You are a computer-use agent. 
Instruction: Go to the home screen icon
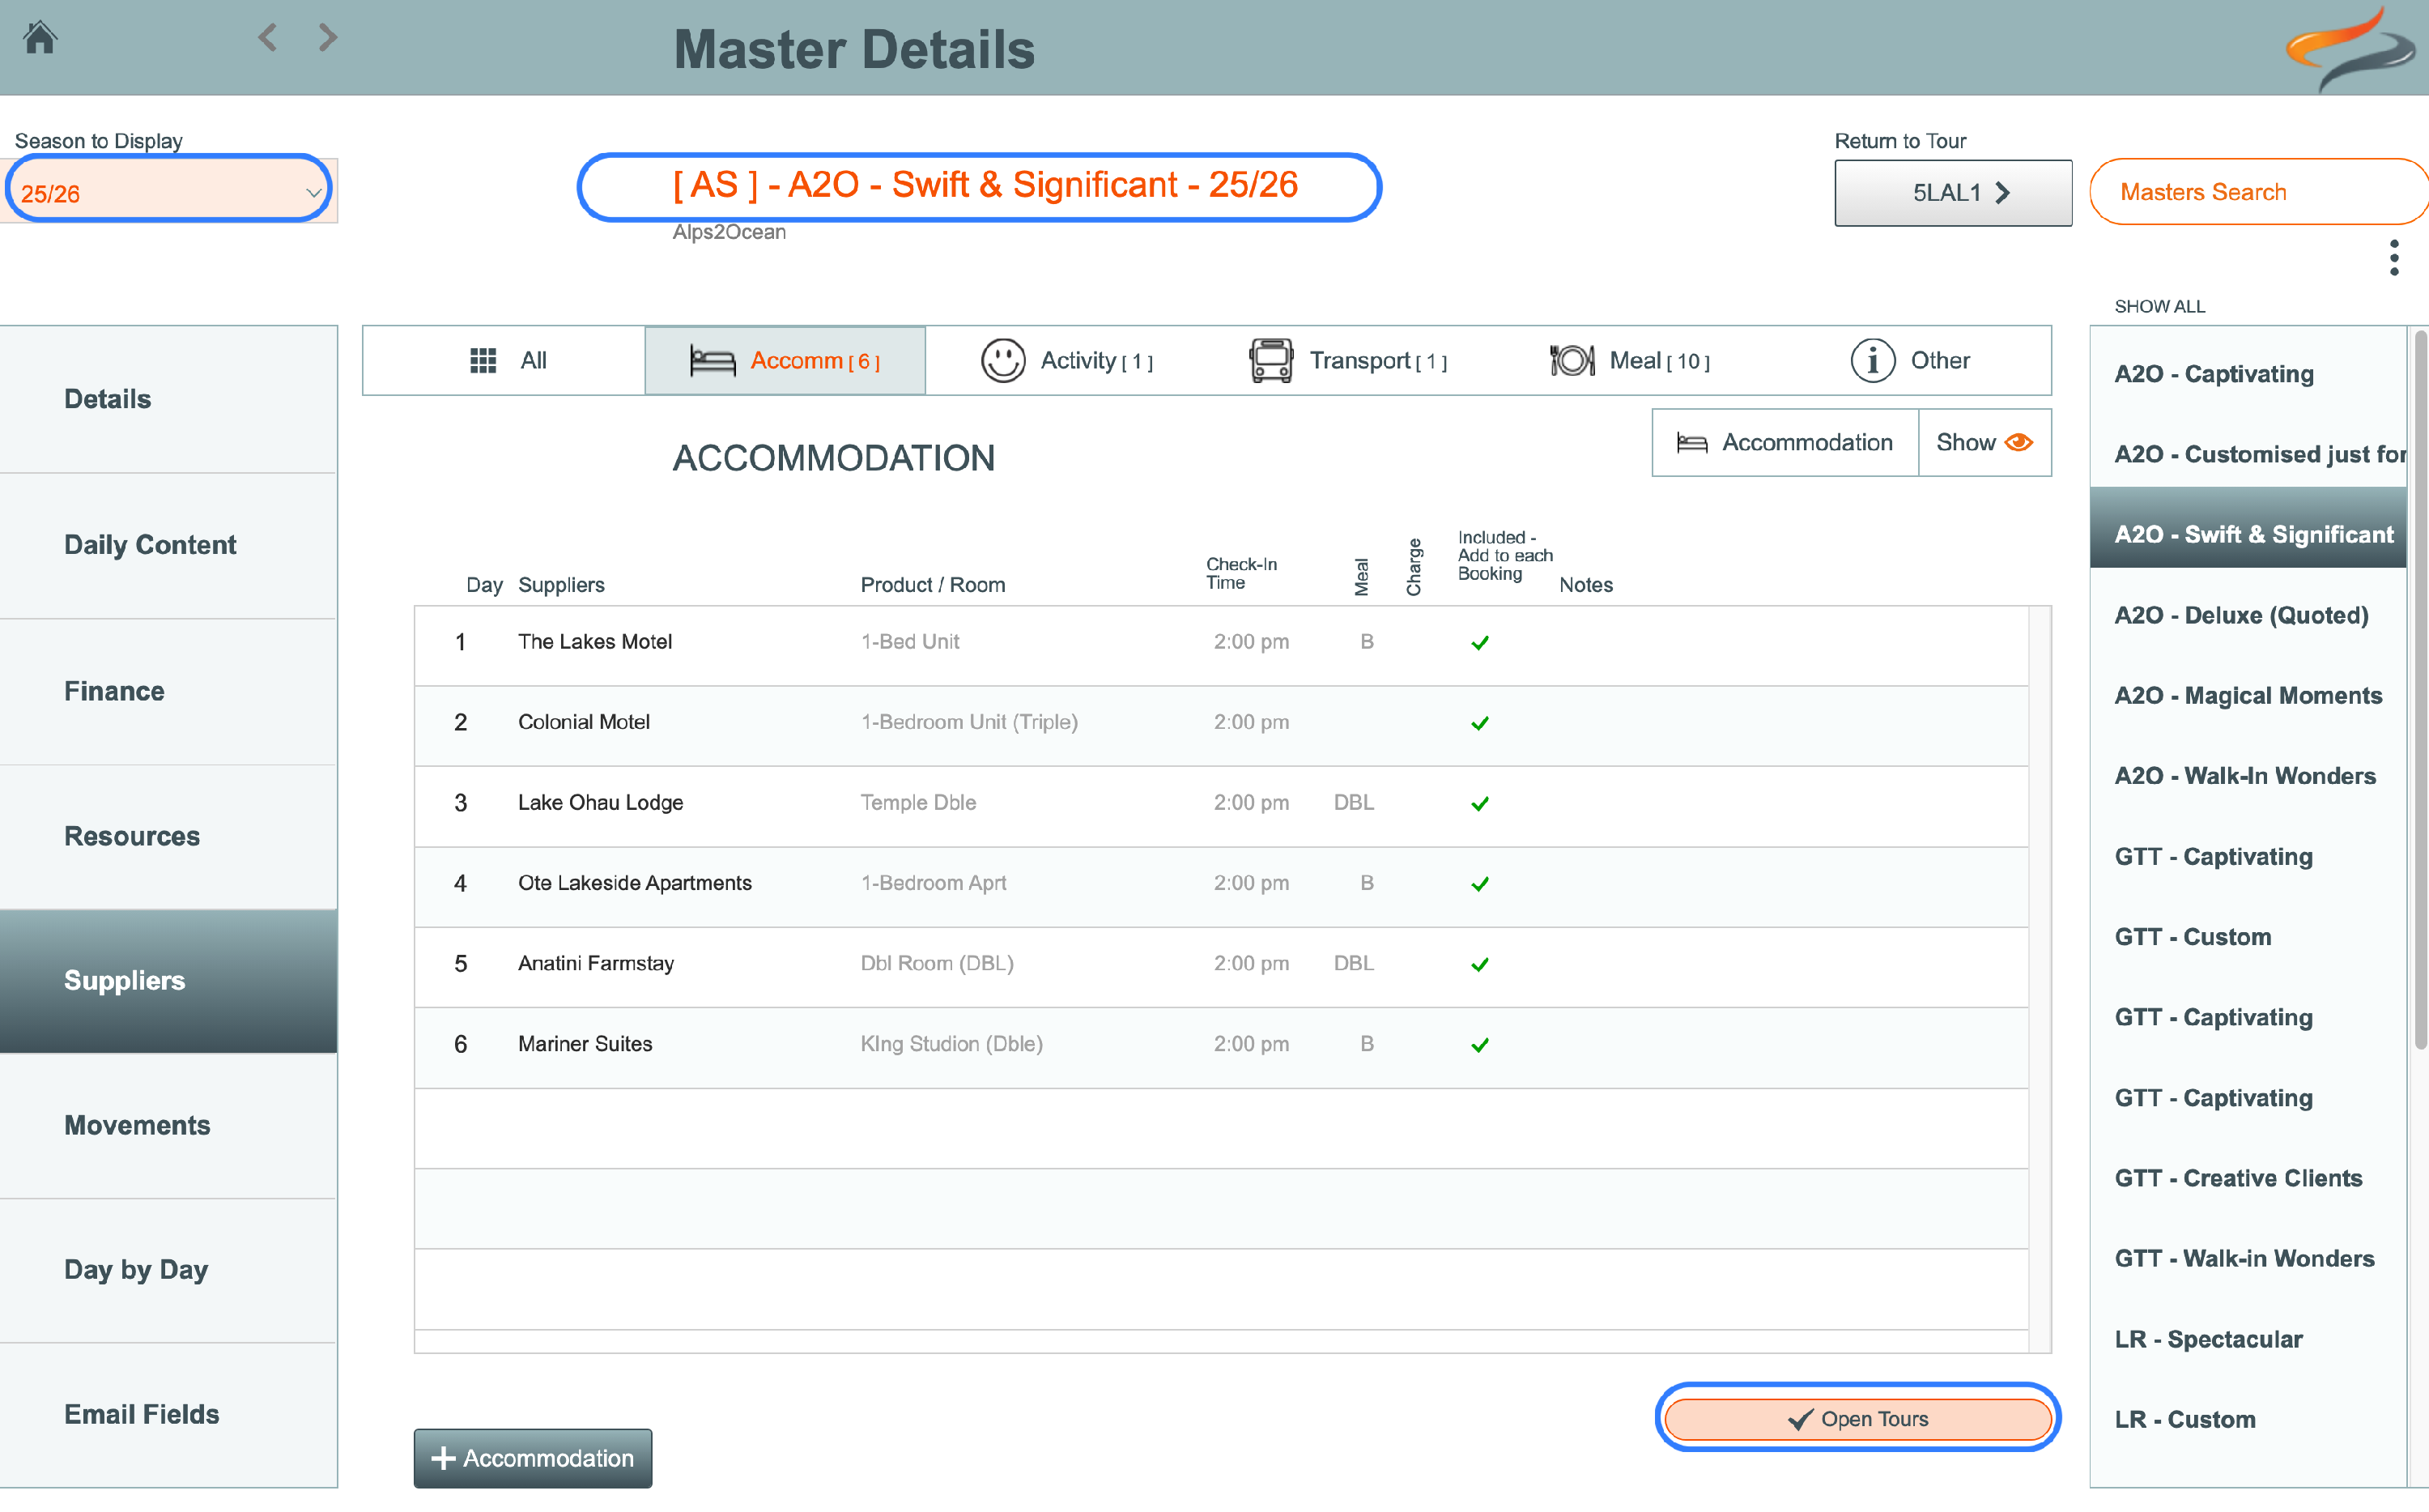point(40,38)
